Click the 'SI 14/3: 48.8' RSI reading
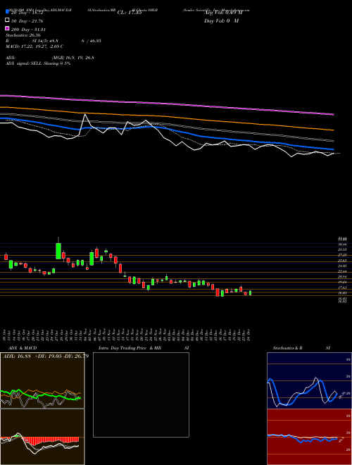 45,41
